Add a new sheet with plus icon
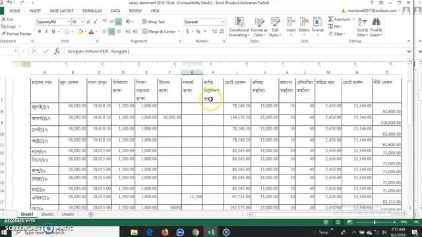422x237 pixels. point(91,215)
